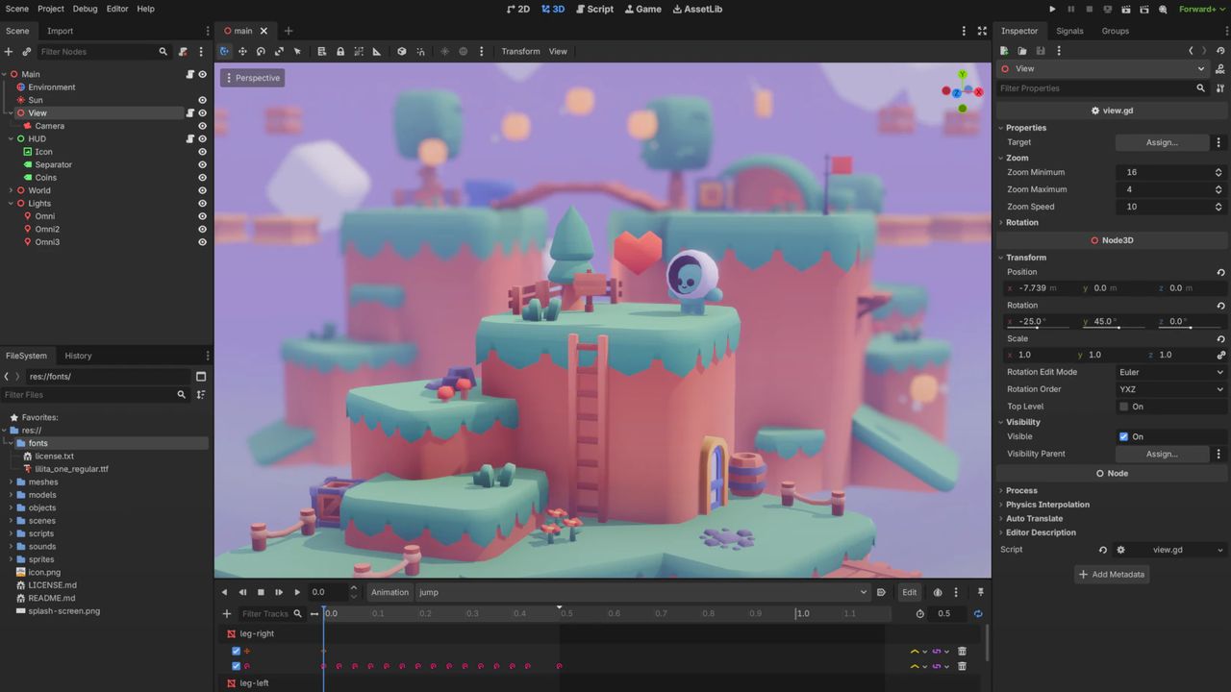
Task: Open the object history icon in Inspector
Action: 1219,51
